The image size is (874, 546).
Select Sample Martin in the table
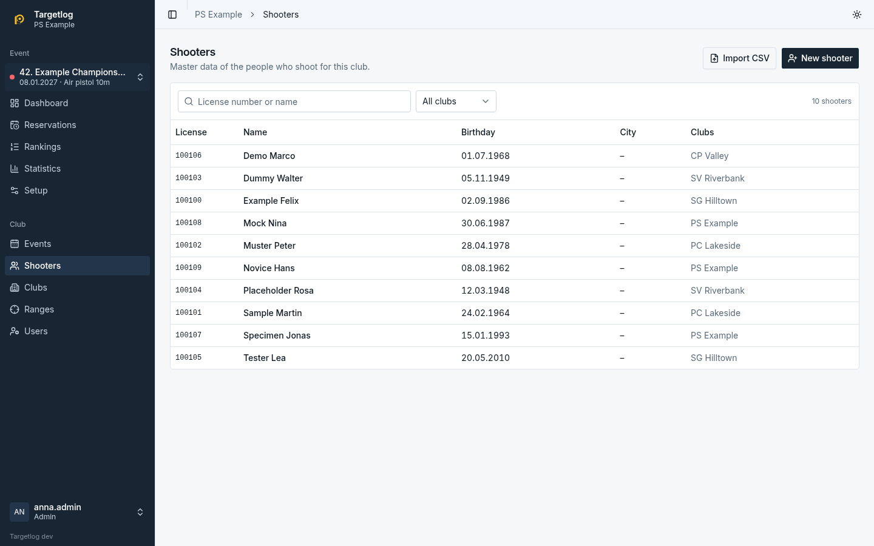[x=273, y=313]
